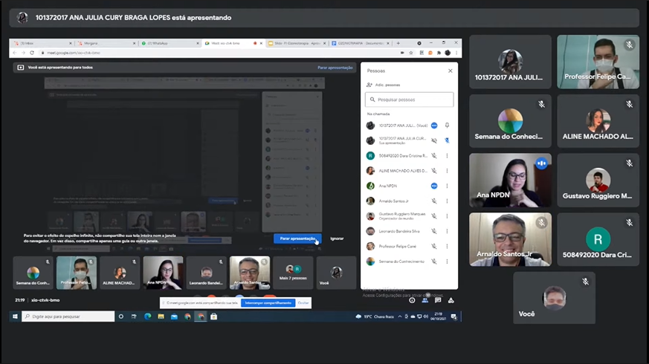Click the people icon in the bottom bar
Screen dimensions: 649x364
425,300
